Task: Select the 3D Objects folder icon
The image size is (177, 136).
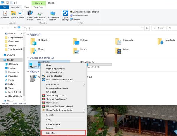Action: (x=33, y=42)
